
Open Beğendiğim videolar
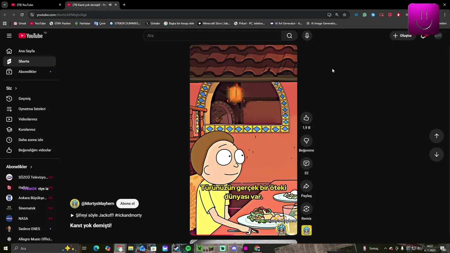(x=30, y=150)
